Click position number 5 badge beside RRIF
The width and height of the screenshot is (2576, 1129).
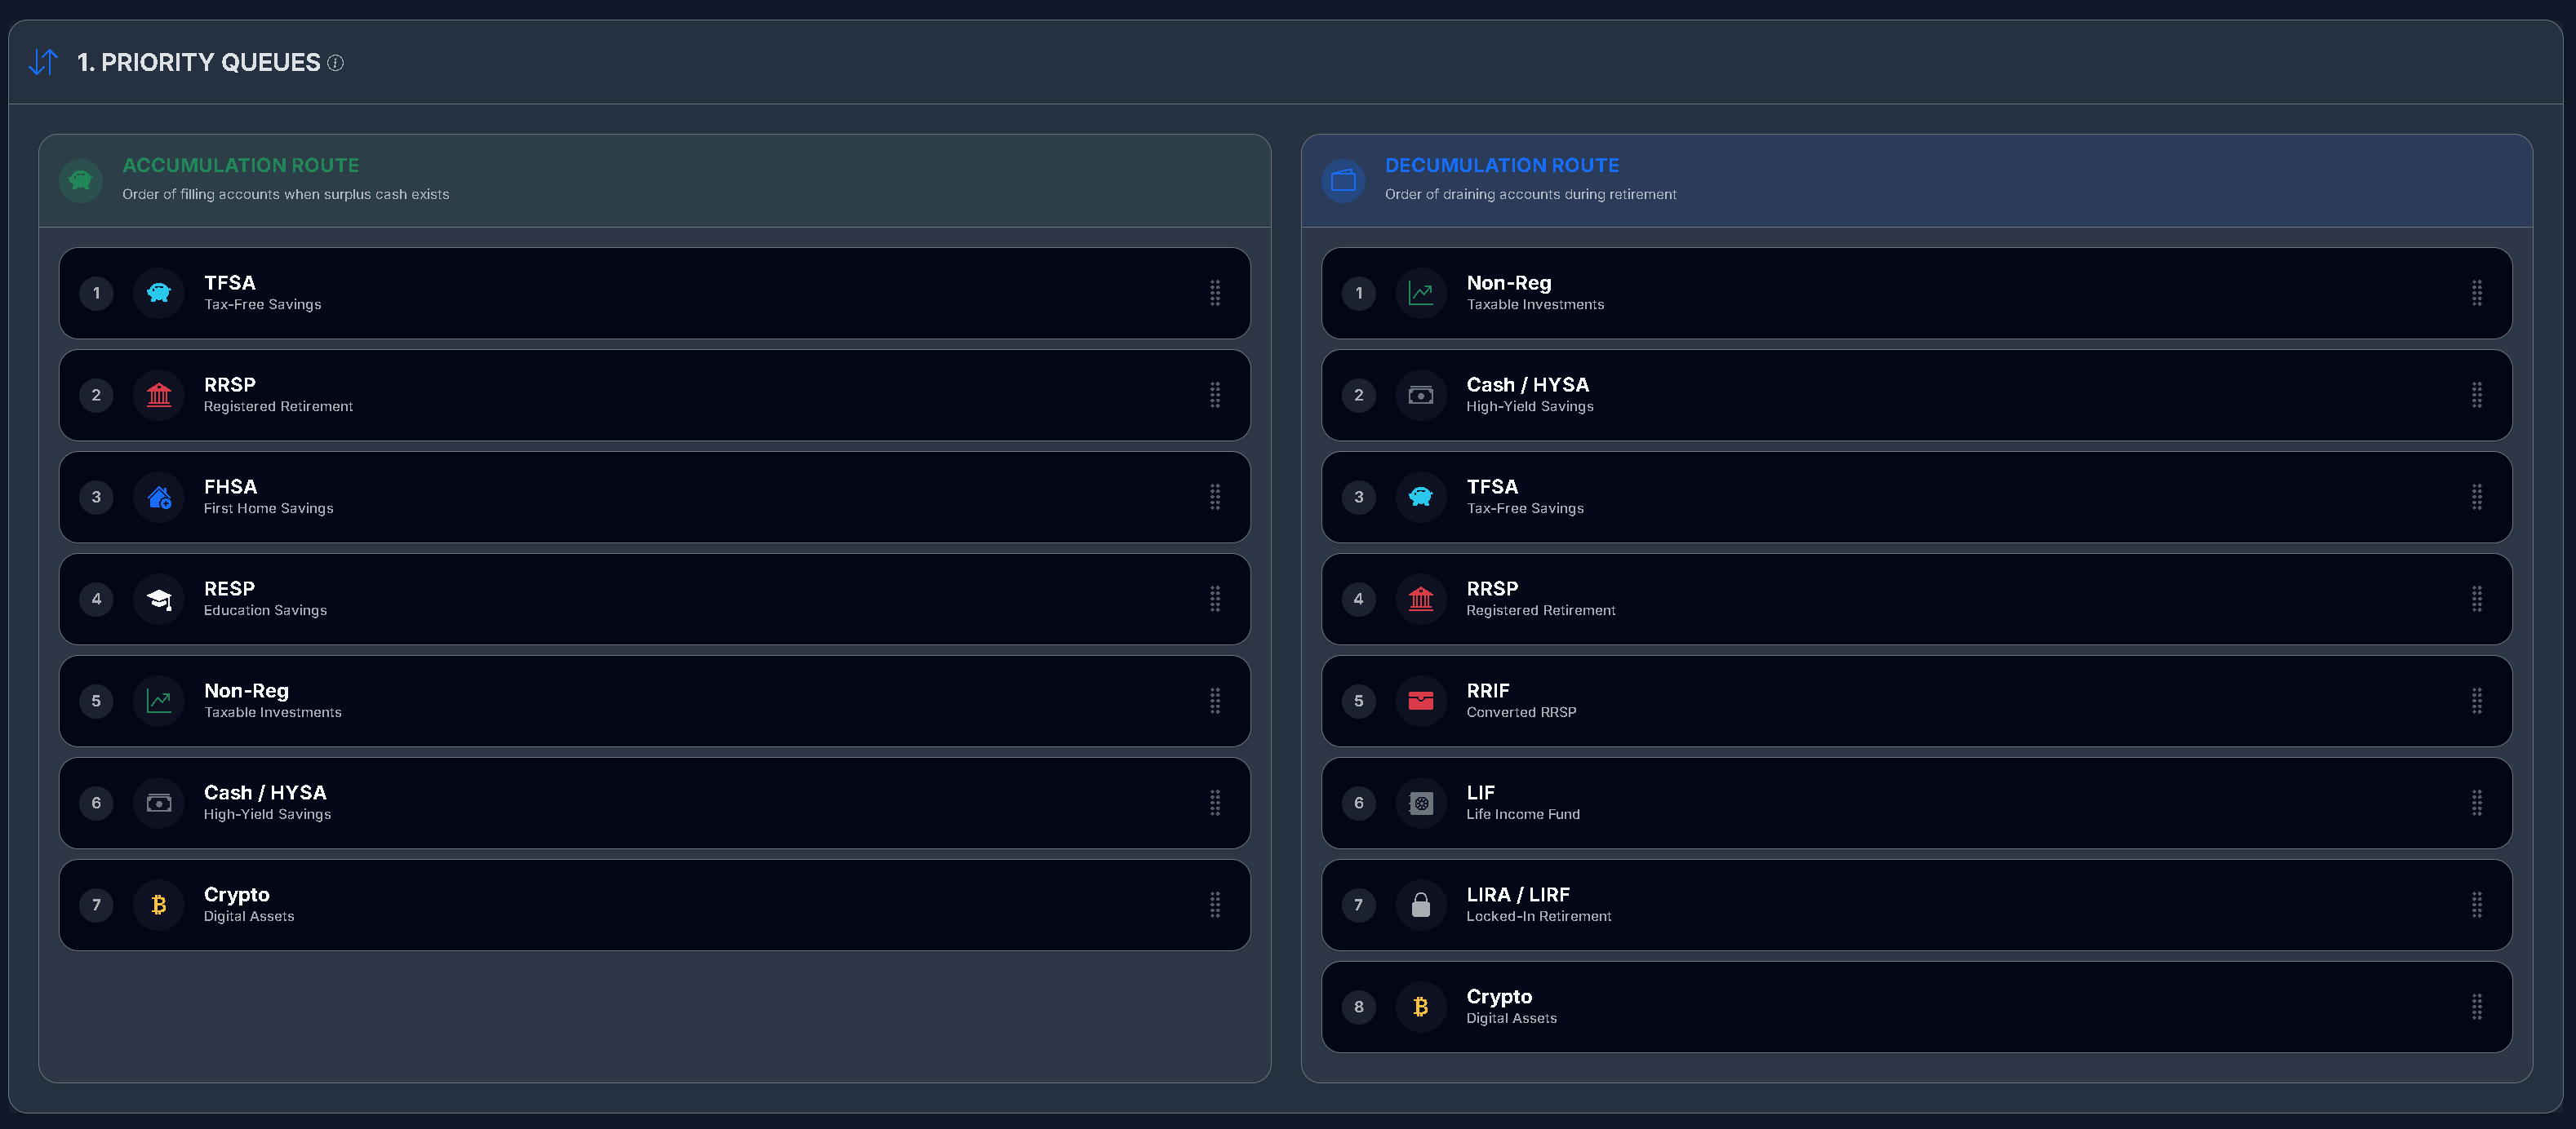coord(1358,701)
